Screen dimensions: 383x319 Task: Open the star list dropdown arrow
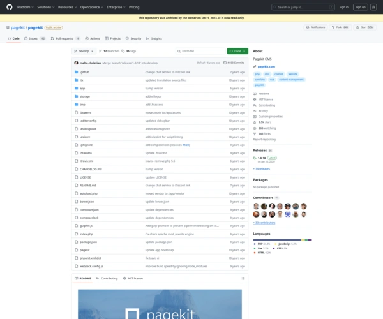(x=377, y=27)
